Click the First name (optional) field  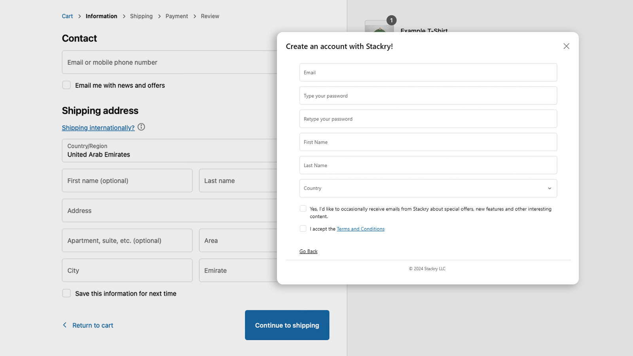tap(127, 181)
